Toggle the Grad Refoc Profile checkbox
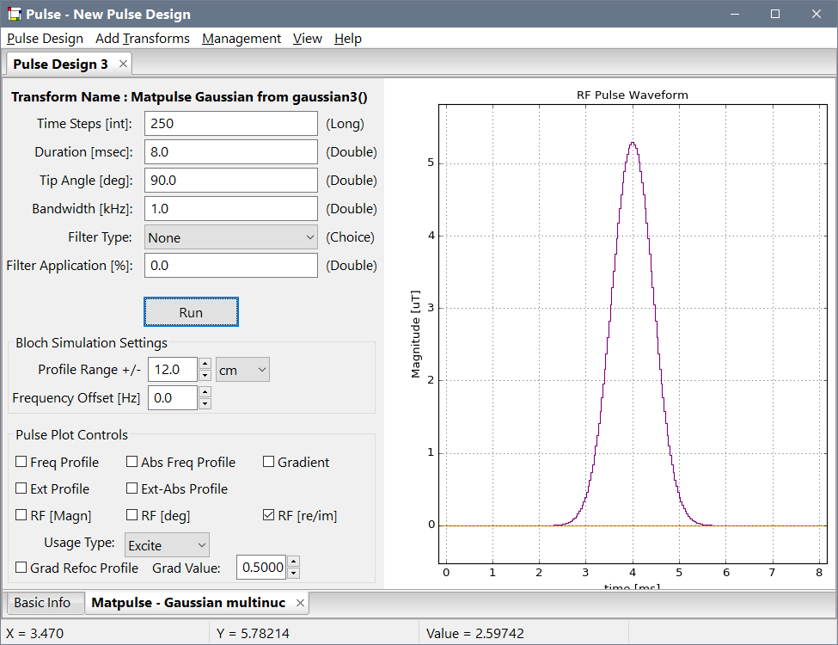 coord(21,568)
